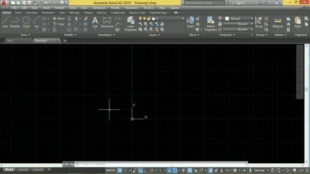Switch to the Annotate ribbon tab
310x174 pixels.
(31, 13)
